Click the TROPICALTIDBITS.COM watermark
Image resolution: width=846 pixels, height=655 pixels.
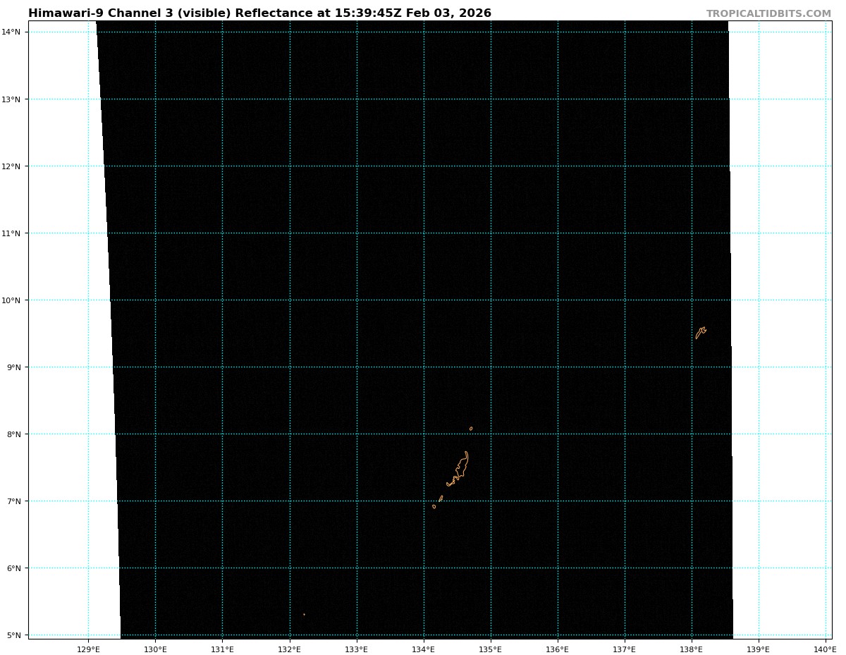(768, 14)
